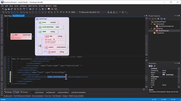
Task: Click the A icon beside price attribute
Action: pyautogui.click(x=40, y=22)
